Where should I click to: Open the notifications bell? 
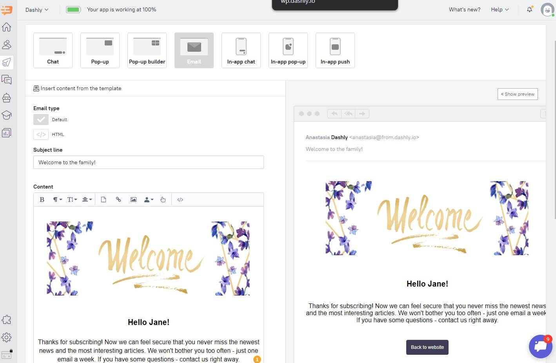tap(529, 9)
